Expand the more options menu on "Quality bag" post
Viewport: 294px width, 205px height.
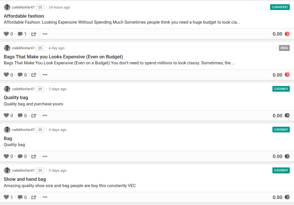coord(45,116)
